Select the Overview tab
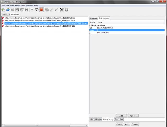Image resolution: width=167 pixels, height=127 pixels. 94,18
